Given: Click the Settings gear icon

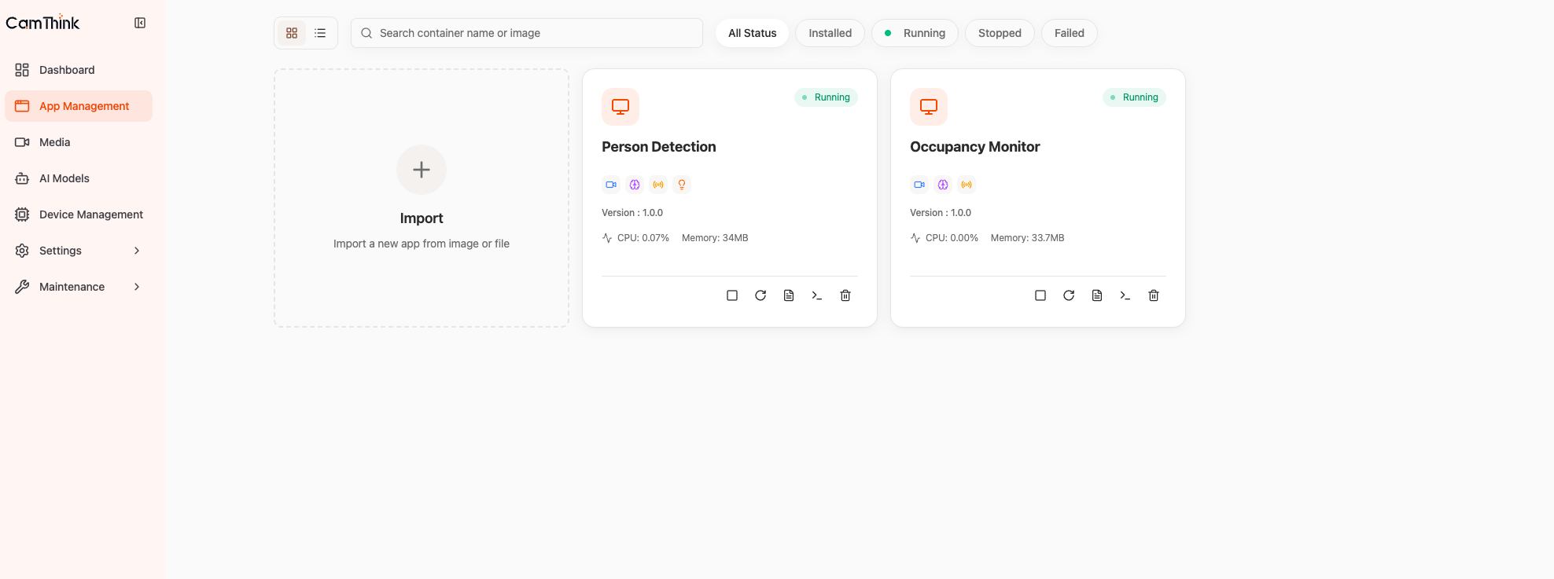Looking at the screenshot, I should [x=22, y=251].
